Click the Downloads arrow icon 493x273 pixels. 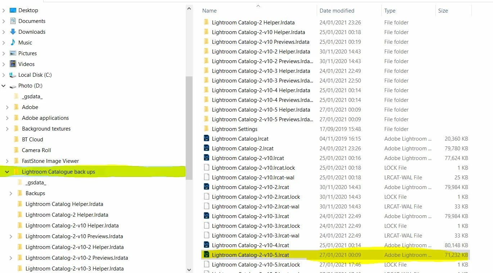[x=13, y=32]
